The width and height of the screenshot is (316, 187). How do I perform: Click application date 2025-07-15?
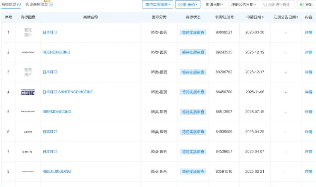pyautogui.click(x=255, y=112)
